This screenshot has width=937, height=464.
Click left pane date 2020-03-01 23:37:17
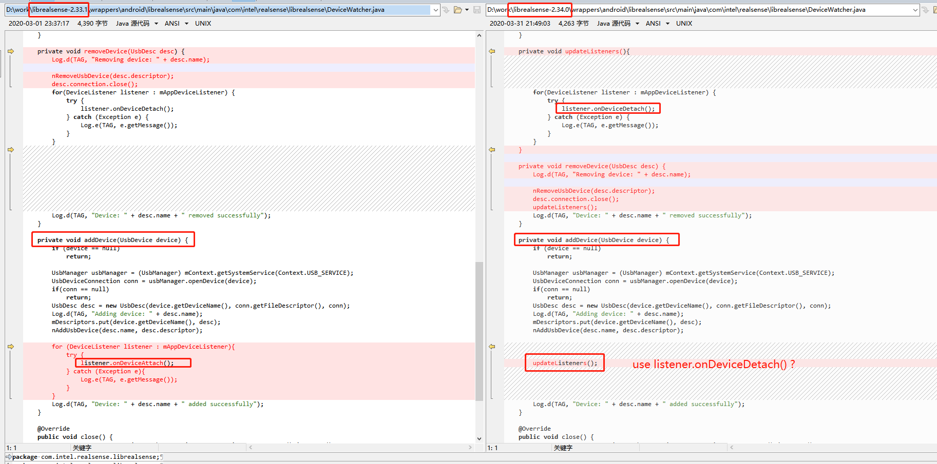(x=39, y=24)
